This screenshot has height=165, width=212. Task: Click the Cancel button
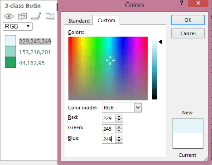point(188,33)
